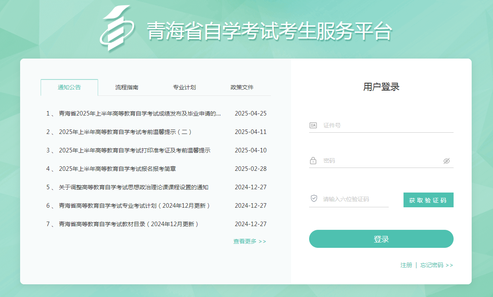This screenshot has height=297, width=493.
Task: Switch to the 通知公告 tab
Action: [x=69, y=87]
